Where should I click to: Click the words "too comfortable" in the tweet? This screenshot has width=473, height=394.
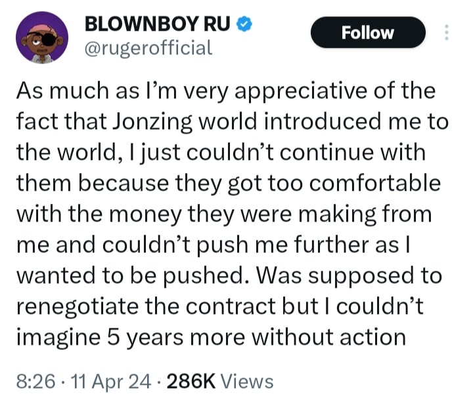359,183
